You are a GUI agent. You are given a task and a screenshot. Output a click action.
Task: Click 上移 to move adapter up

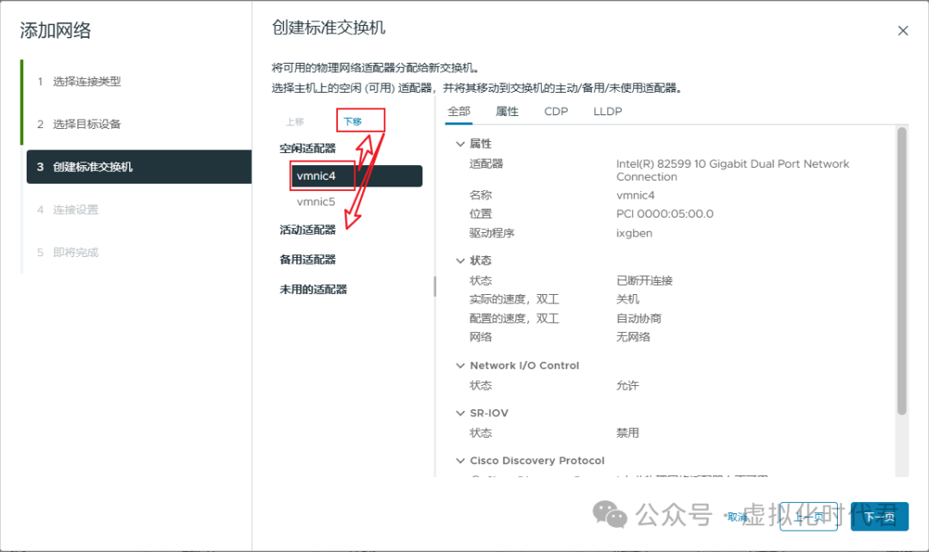point(294,121)
